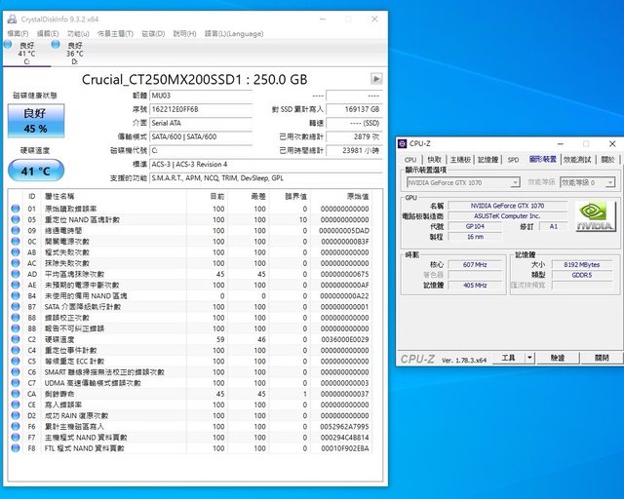Click the NVIDIA logo in CPU-Z

point(594,215)
